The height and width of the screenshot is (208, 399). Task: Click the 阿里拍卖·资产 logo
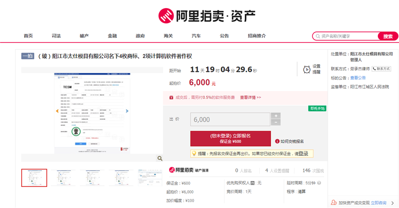(207, 16)
